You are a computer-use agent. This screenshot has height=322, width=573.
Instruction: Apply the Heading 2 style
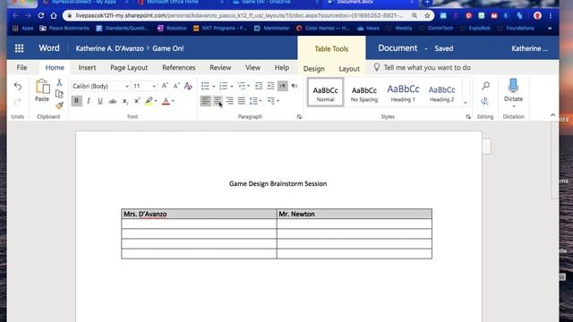click(441, 92)
